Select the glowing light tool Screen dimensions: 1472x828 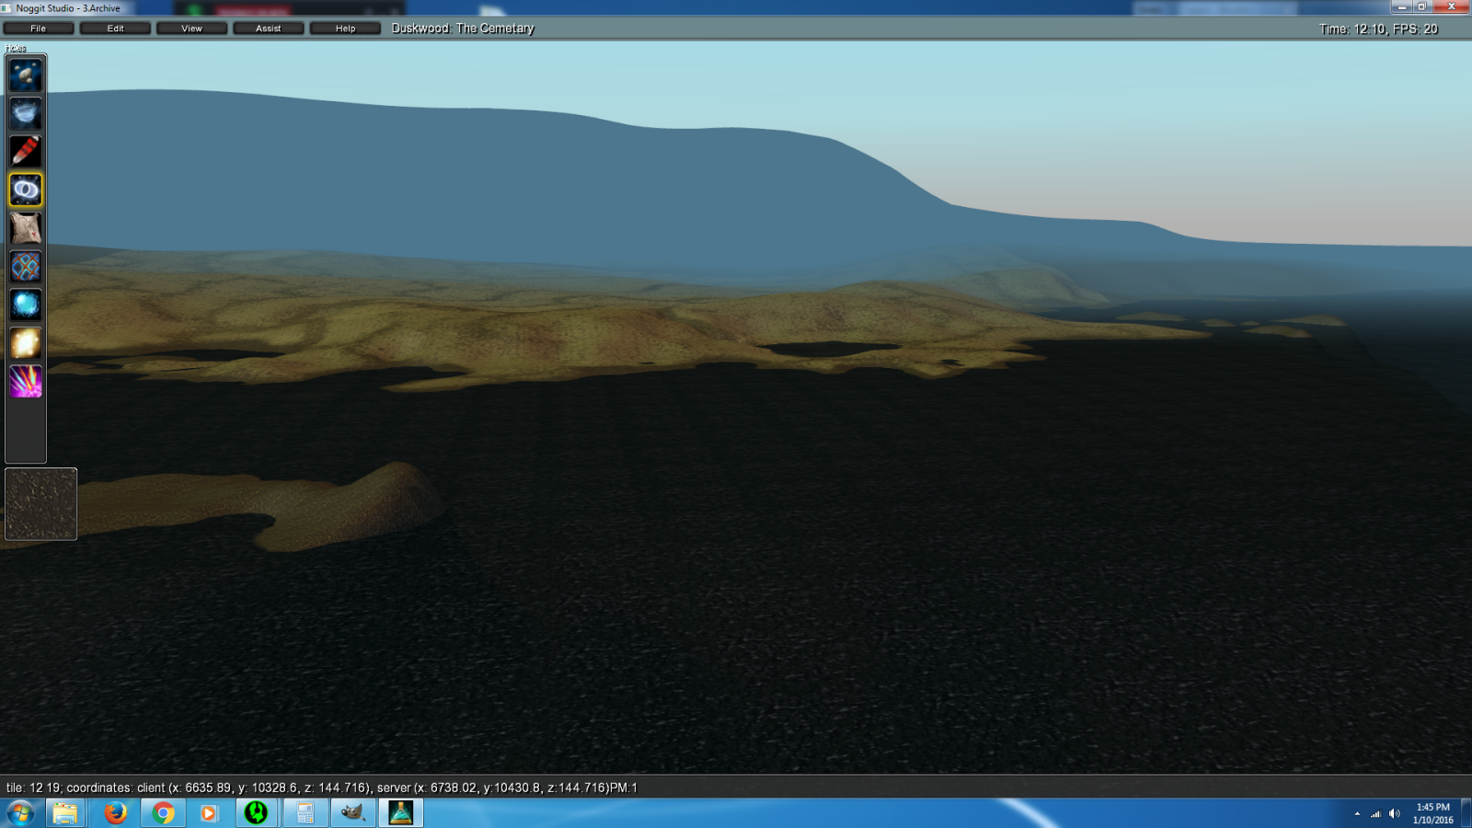[26, 343]
